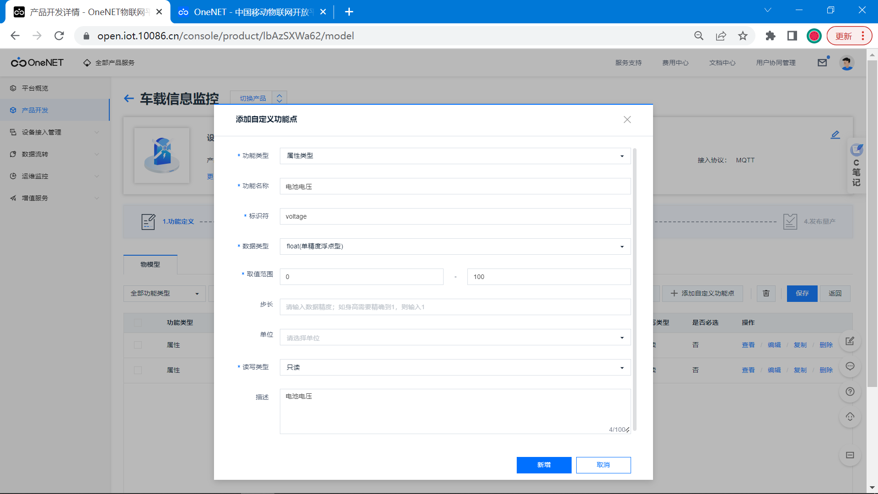Screen dimensions: 878x494
Task: Click the back arrow beside 车载信息监控
Action: (129, 98)
